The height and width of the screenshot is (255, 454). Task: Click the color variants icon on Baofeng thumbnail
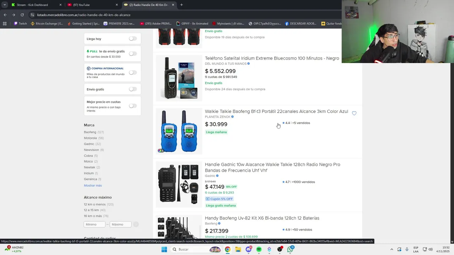pos(161,151)
